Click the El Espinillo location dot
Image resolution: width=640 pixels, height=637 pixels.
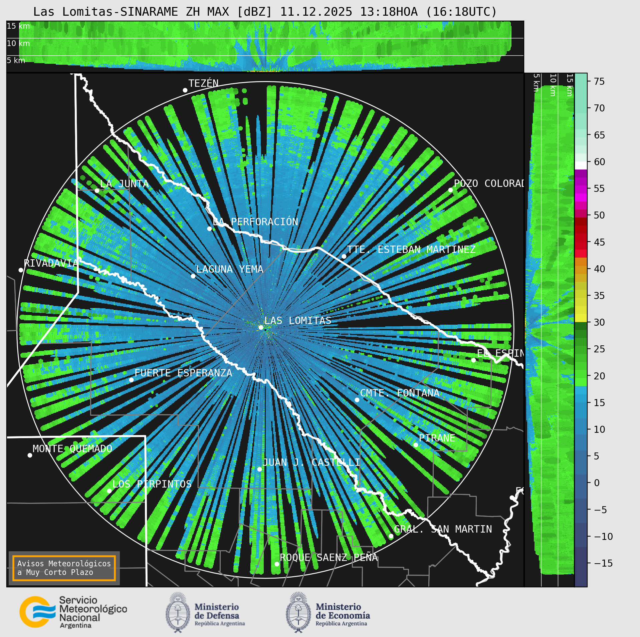click(473, 360)
